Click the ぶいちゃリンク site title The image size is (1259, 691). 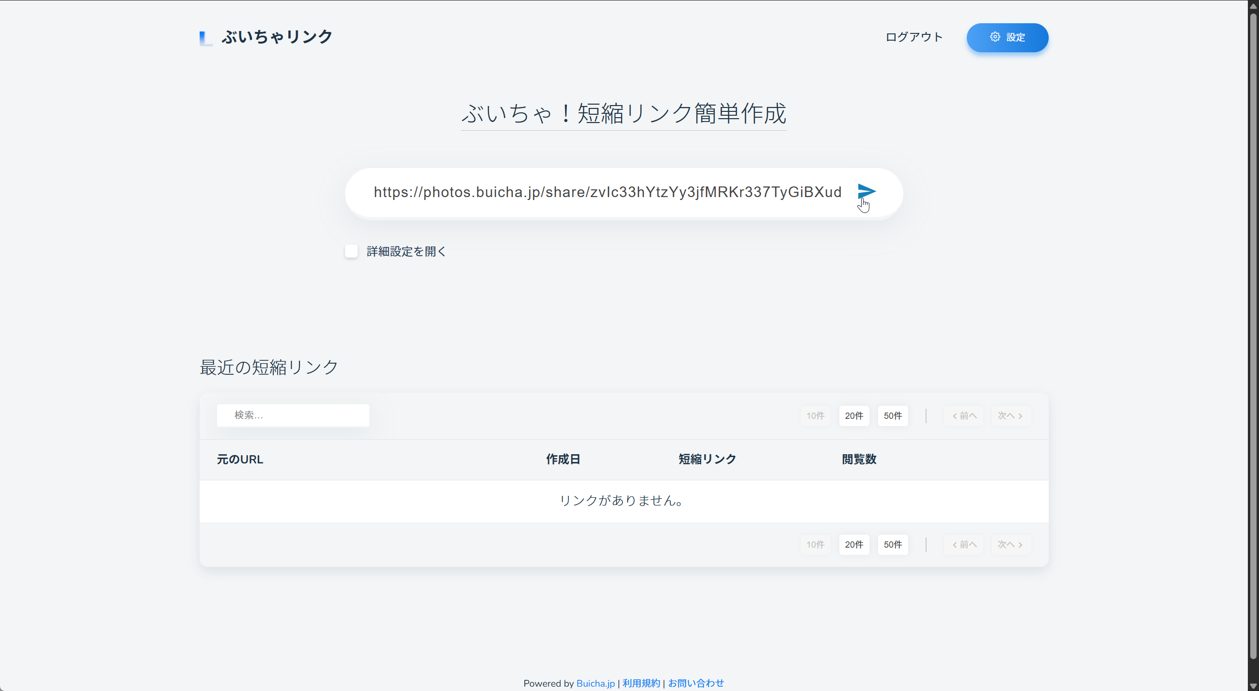click(277, 37)
